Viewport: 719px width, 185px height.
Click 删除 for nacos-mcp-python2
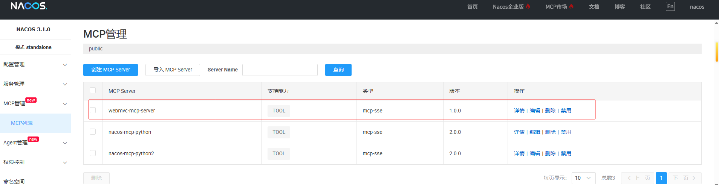coord(550,153)
